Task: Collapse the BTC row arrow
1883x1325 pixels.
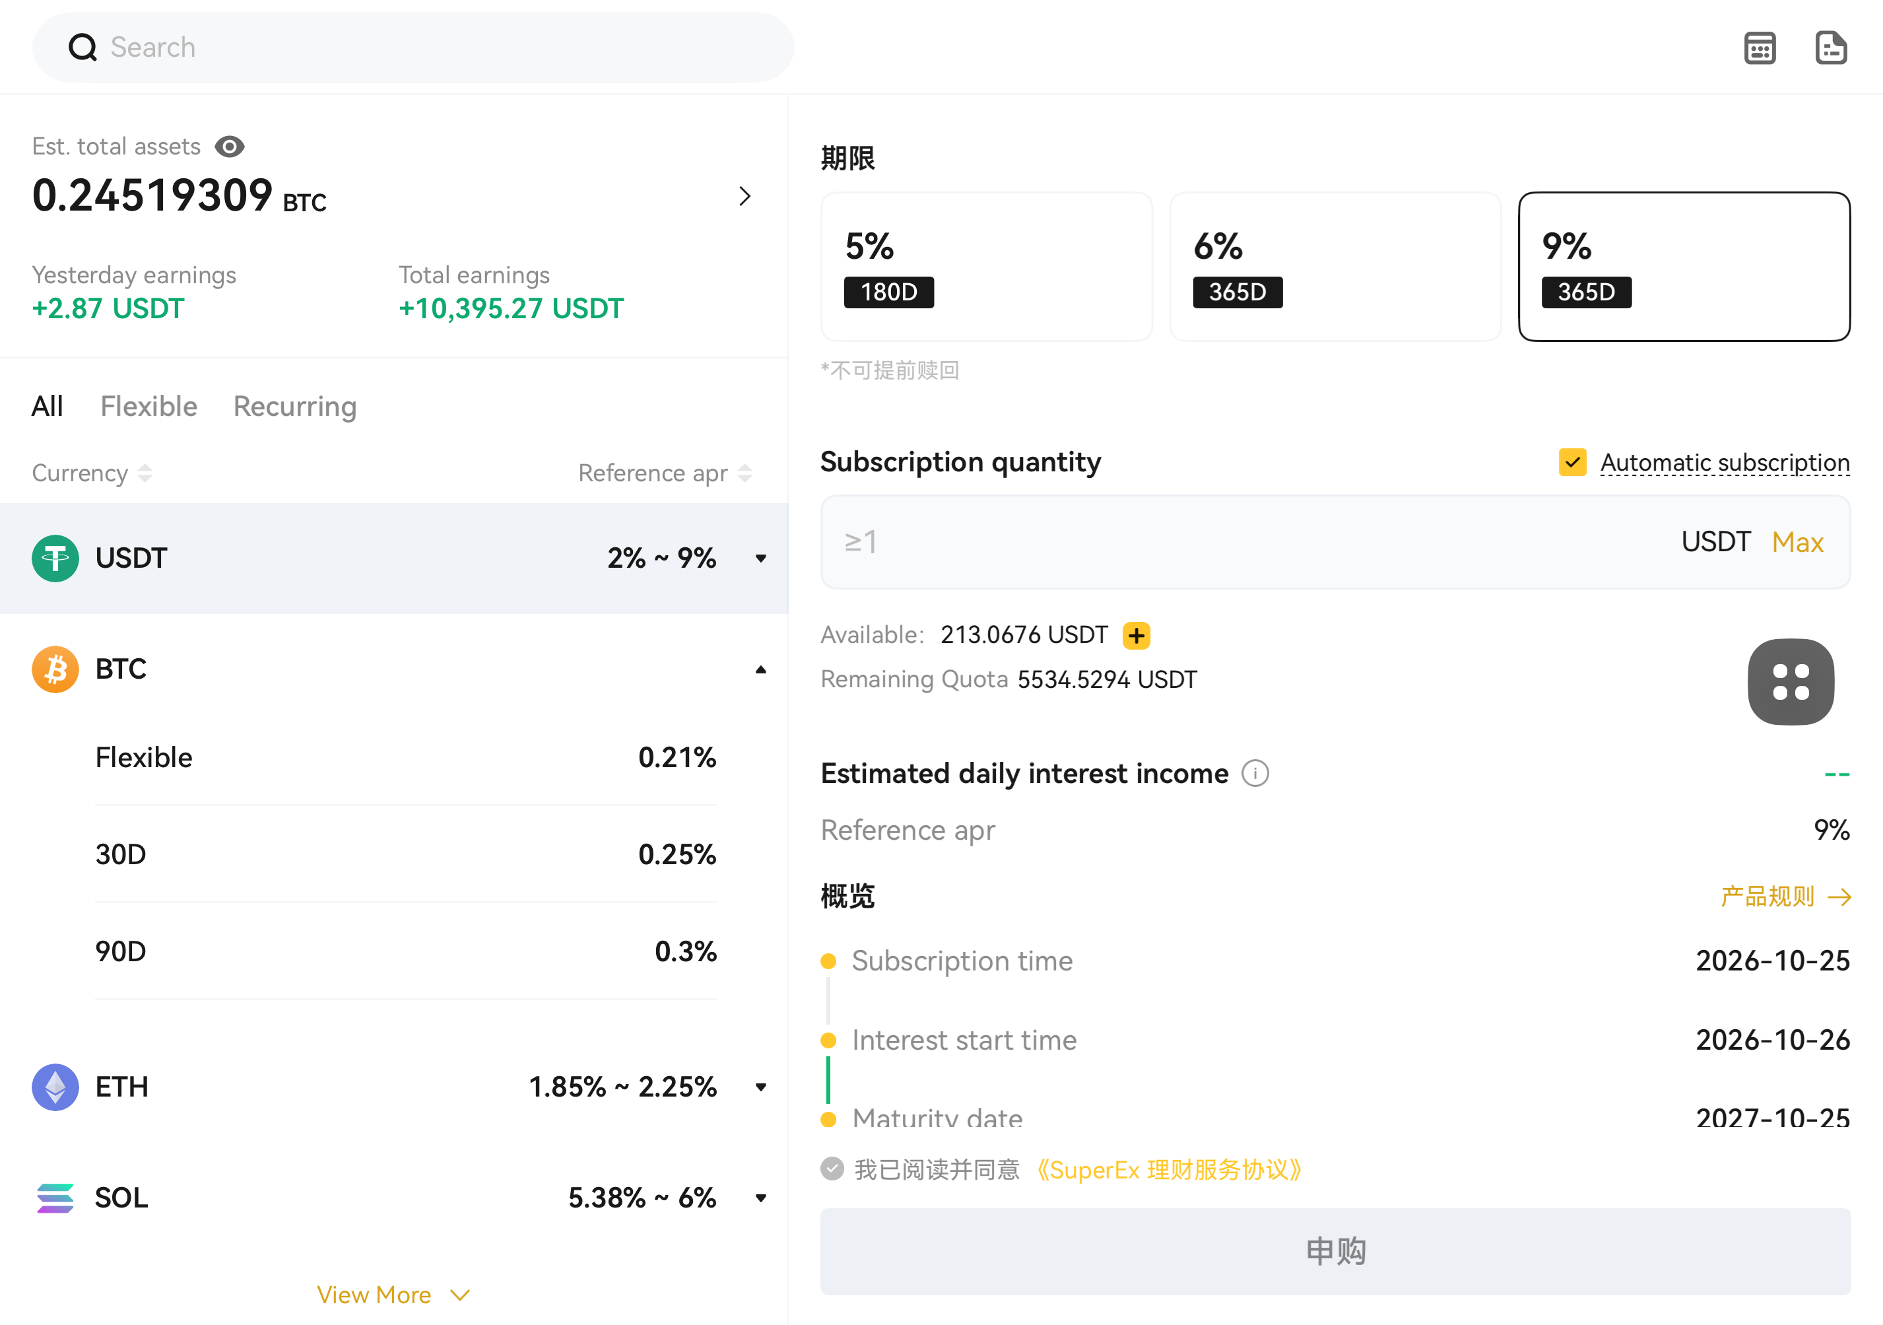Action: coord(761,669)
